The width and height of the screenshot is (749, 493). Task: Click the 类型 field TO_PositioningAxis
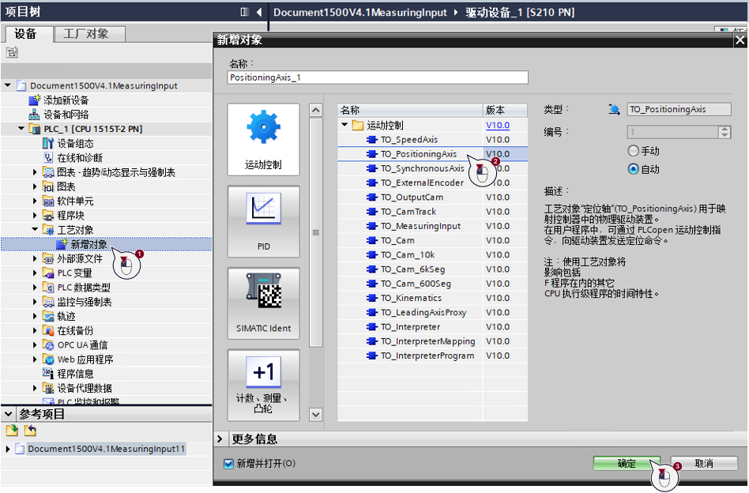(x=679, y=109)
